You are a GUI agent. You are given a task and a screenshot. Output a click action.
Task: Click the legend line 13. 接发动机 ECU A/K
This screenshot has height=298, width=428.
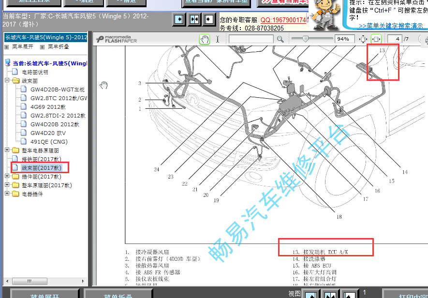321,252
